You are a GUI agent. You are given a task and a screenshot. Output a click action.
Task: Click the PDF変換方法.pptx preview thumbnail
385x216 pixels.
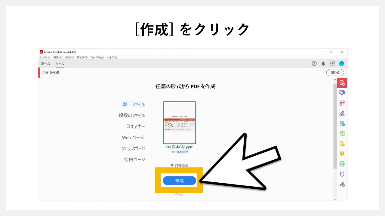[x=179, y=123]
